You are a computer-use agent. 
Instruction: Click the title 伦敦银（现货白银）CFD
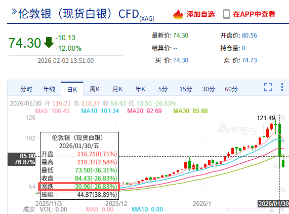[x=78, y=14]
